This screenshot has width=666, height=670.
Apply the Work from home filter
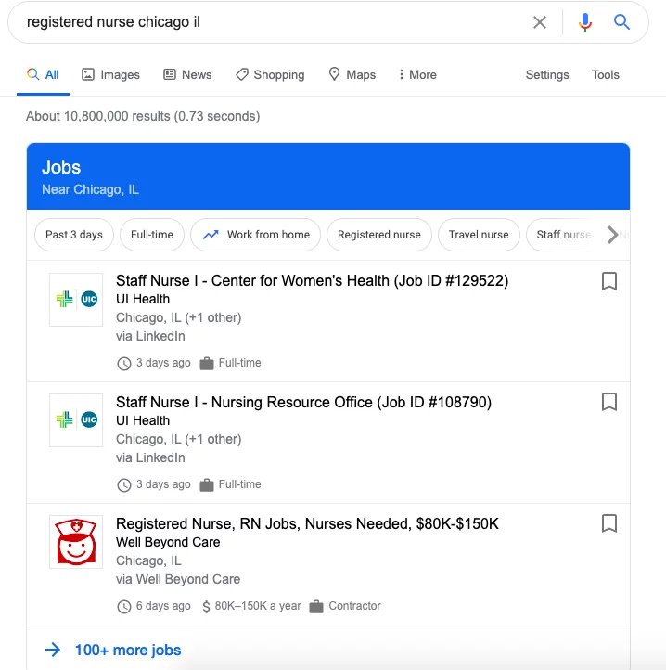tap(255, 235)
